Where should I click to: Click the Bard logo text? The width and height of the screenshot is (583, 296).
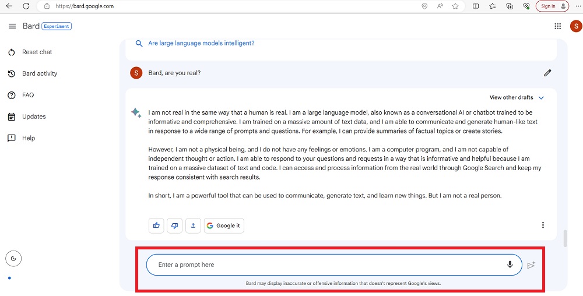click(x=31, y=26)
